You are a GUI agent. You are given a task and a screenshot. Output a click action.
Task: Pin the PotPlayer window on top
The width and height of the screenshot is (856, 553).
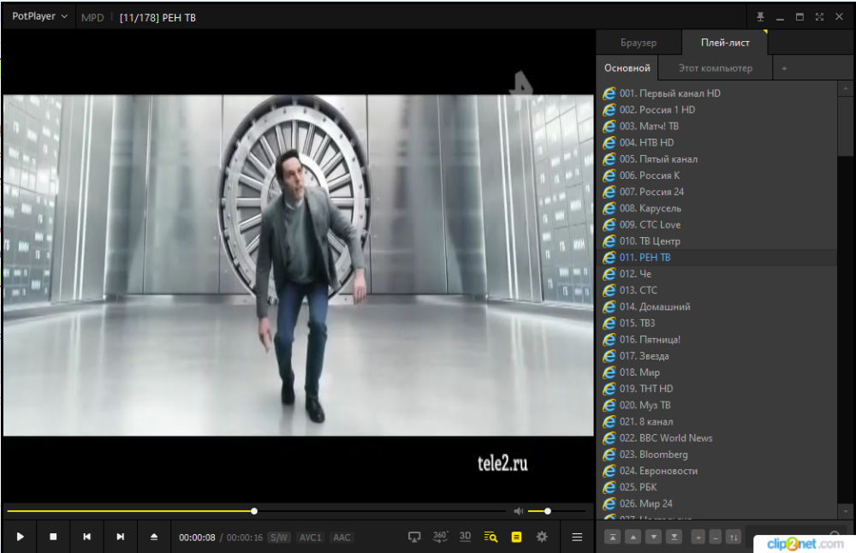[x=760, y=17]
